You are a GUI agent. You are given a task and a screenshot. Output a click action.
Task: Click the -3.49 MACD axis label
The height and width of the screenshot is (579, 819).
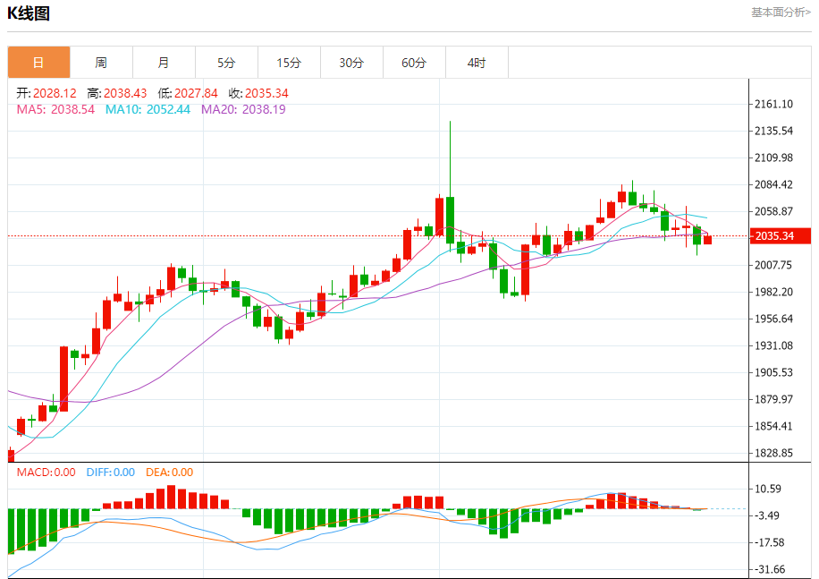coord(767,515)
